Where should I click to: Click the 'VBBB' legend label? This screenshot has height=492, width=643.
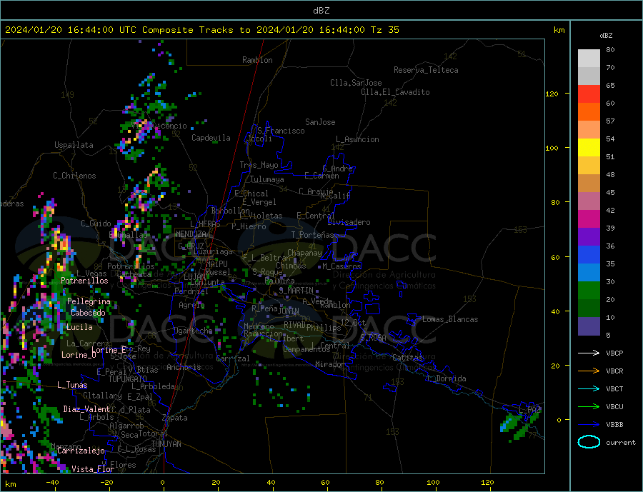pos(614,425)
